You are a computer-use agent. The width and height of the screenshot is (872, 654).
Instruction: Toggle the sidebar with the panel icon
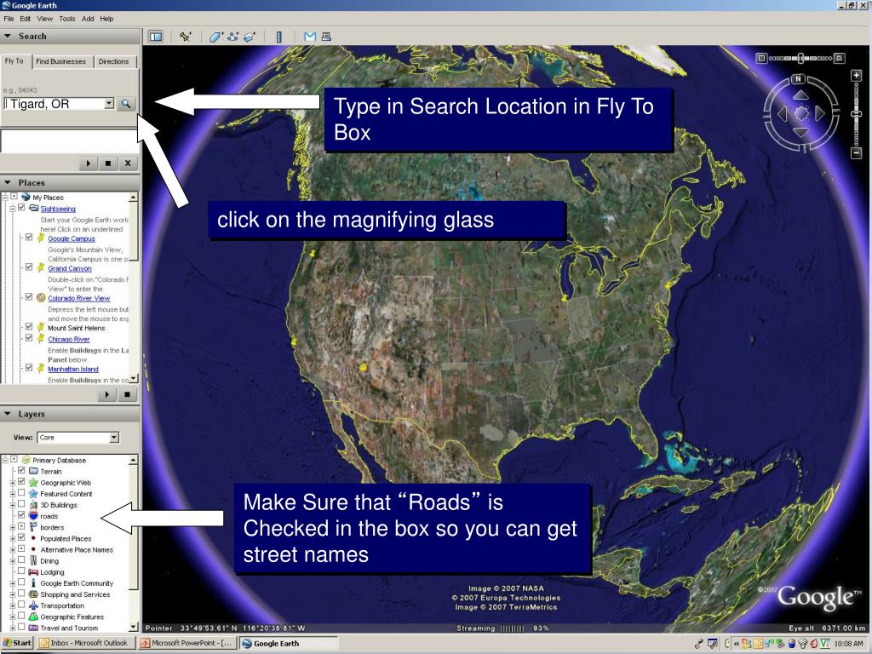(156, 37)
